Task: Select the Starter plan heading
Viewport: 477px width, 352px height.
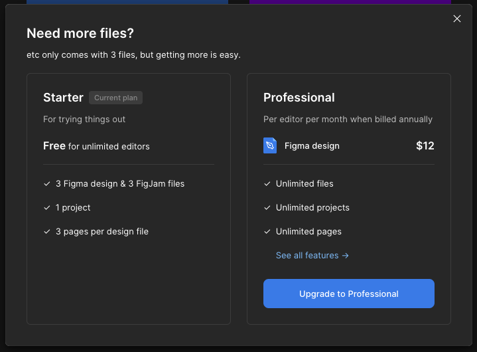Action: click(63, 98)
